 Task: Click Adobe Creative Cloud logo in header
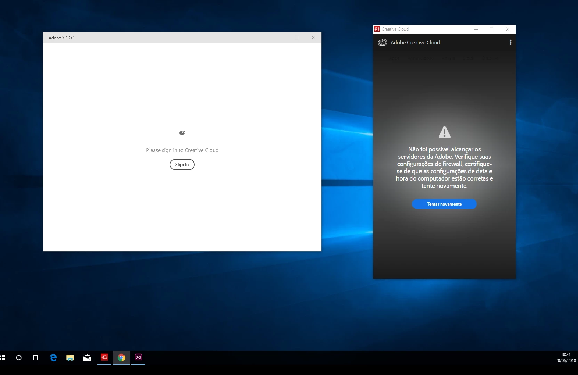(x=383, y=42)
